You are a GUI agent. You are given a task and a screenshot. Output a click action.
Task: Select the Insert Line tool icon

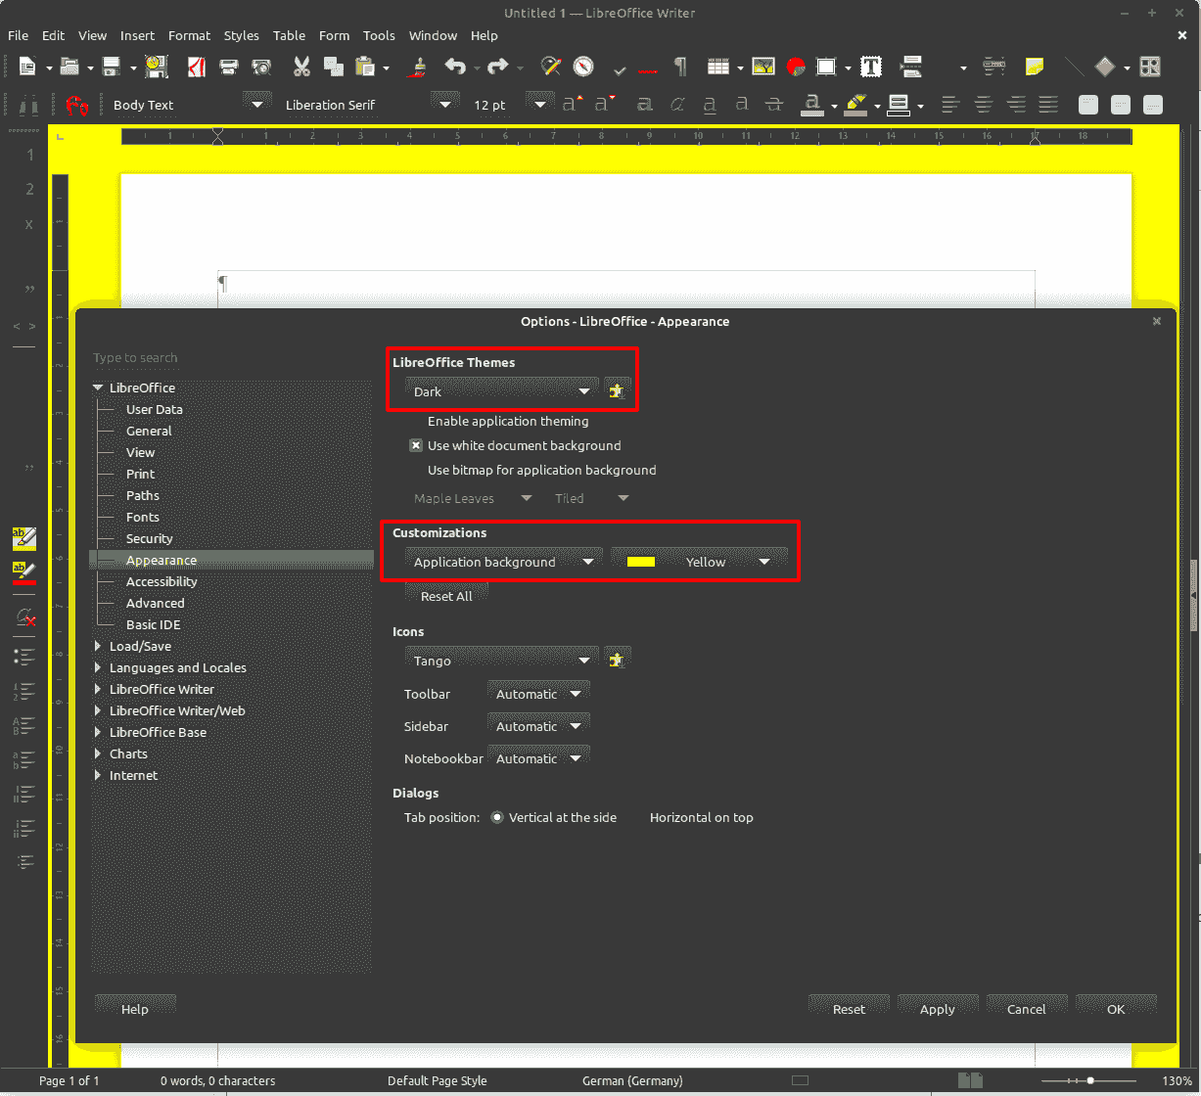1074,67
